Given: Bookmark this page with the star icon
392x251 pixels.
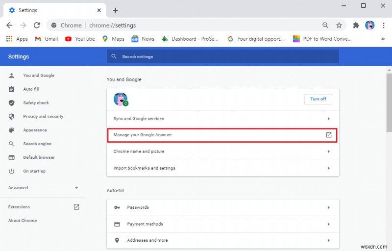Looking at the screenshot, I should pyautogui.click(x=339, y=25).
